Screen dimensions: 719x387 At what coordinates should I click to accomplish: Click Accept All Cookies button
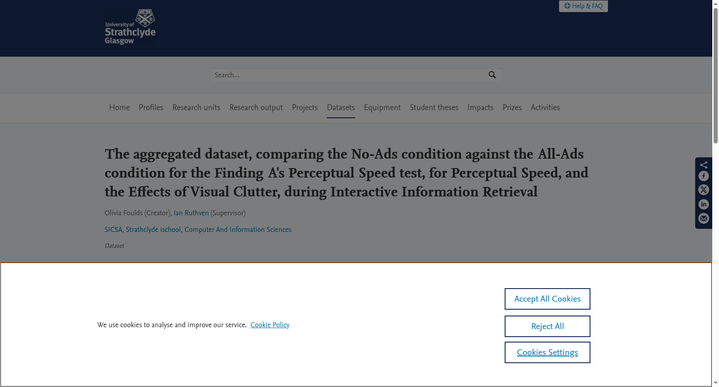coord(547,299)
